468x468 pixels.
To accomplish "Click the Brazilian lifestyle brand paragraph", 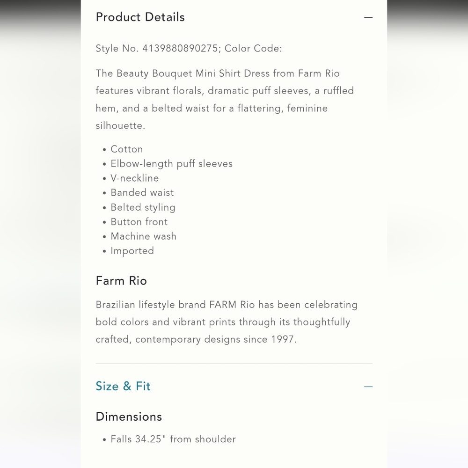I will tap(227, 322).
